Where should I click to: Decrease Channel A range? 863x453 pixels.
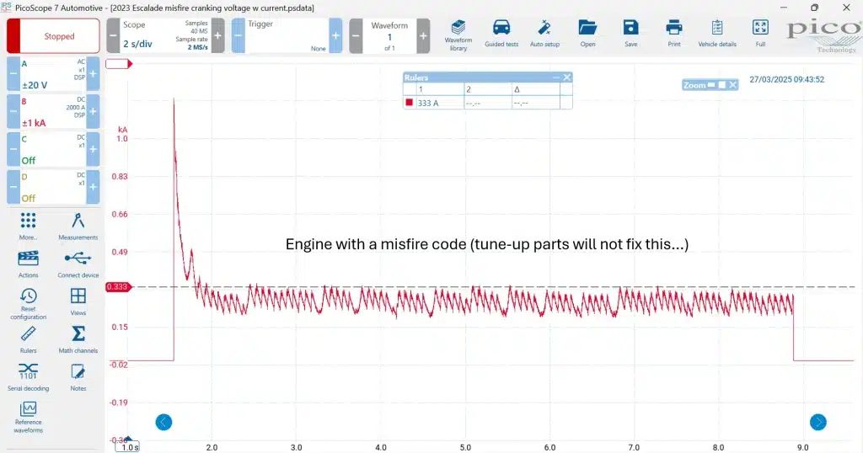point(13,73)
